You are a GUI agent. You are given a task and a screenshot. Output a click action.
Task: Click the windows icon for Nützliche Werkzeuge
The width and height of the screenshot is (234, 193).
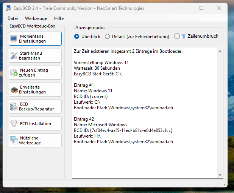14,140
